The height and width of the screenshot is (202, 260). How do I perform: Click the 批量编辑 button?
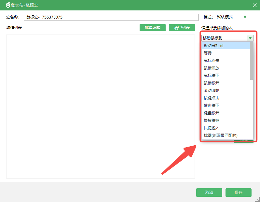[153, 28]
